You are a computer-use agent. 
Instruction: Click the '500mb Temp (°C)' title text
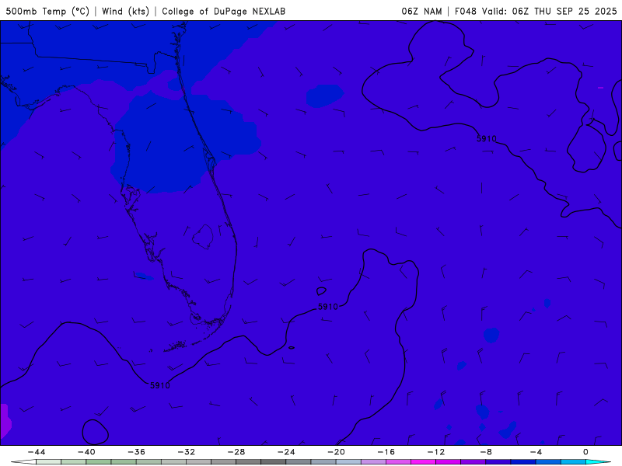[47, 11]
